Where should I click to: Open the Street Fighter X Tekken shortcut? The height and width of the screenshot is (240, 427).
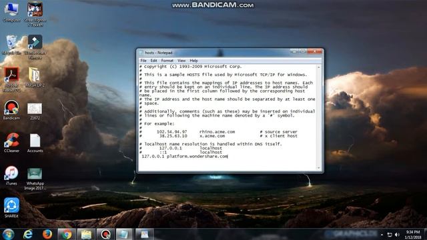[x=35, y=14]
